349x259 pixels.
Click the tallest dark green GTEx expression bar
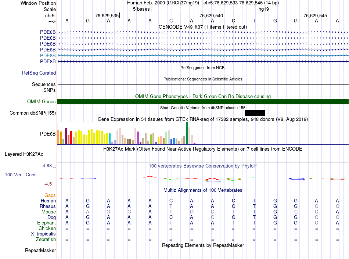[187, 133]
